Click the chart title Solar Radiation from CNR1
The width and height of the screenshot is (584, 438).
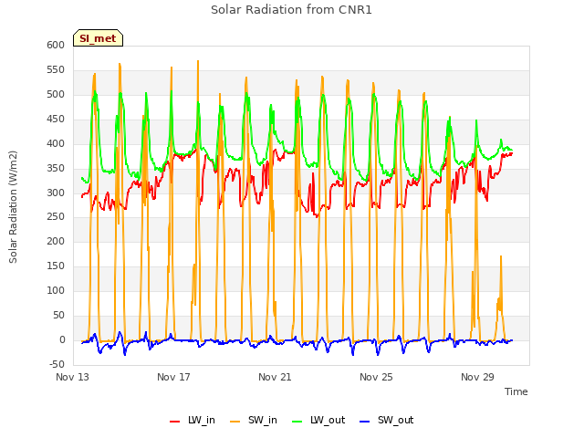[x=291, y=10]
